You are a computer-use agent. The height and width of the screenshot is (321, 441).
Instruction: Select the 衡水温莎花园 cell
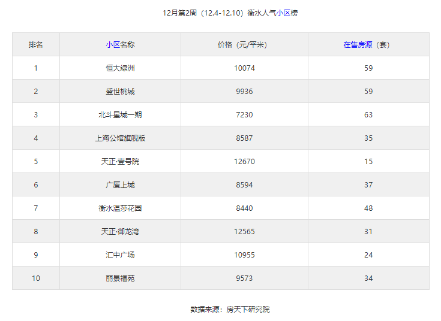[120, 208]
